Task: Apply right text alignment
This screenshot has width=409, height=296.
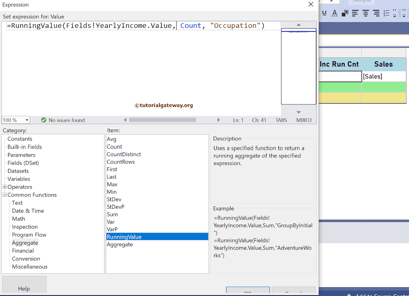Action: [376, 13]
